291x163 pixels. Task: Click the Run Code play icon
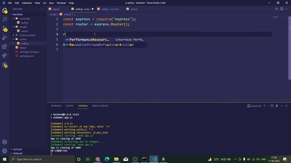276,9
